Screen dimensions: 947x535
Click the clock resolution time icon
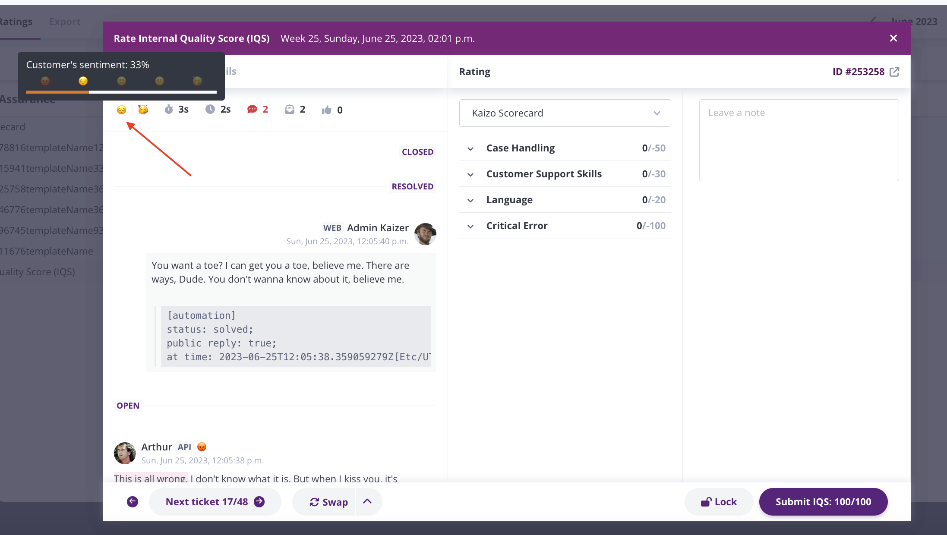pos(210,110)
